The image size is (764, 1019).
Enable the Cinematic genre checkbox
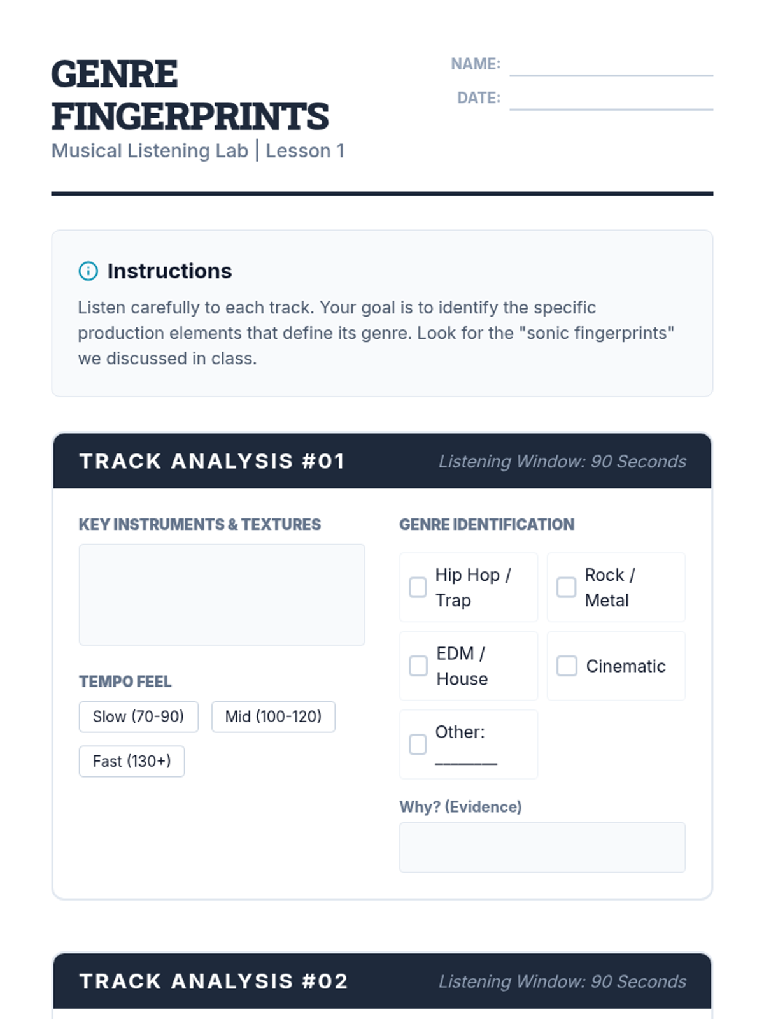(x=566, y=666)
